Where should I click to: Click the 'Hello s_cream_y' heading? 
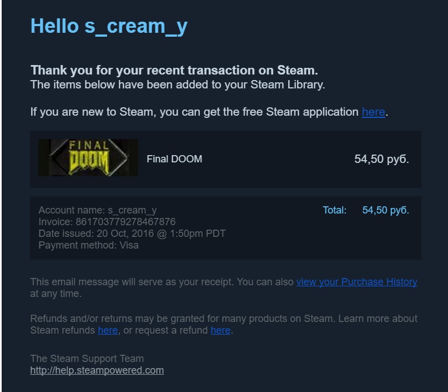coord(109,26)
